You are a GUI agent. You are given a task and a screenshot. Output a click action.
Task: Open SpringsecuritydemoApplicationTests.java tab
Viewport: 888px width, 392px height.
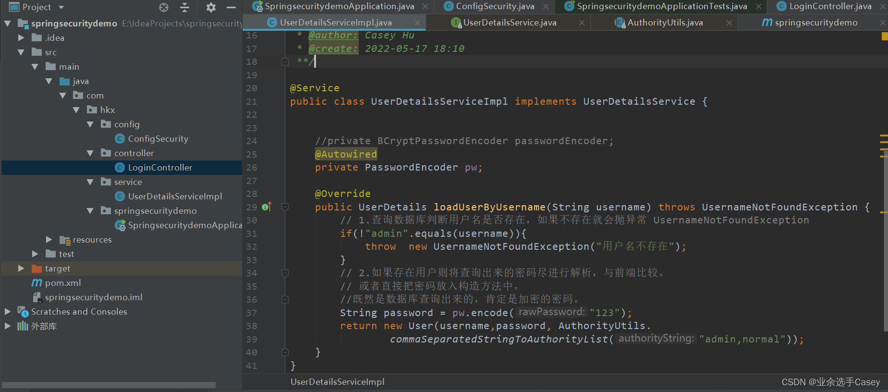[x=662, y=6]
